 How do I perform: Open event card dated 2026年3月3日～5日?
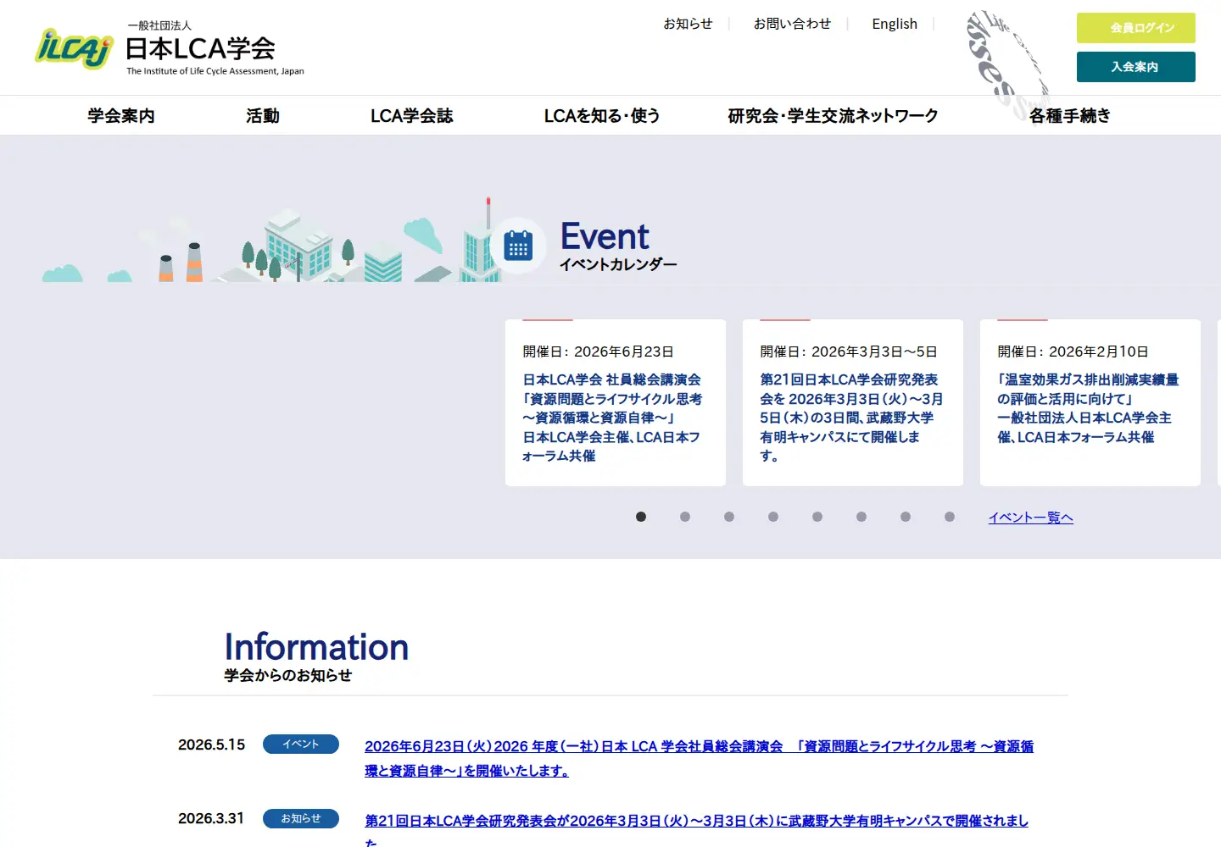click(853, 402)
